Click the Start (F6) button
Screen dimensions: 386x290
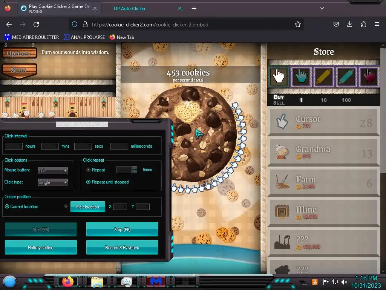[x=41, y=229]
